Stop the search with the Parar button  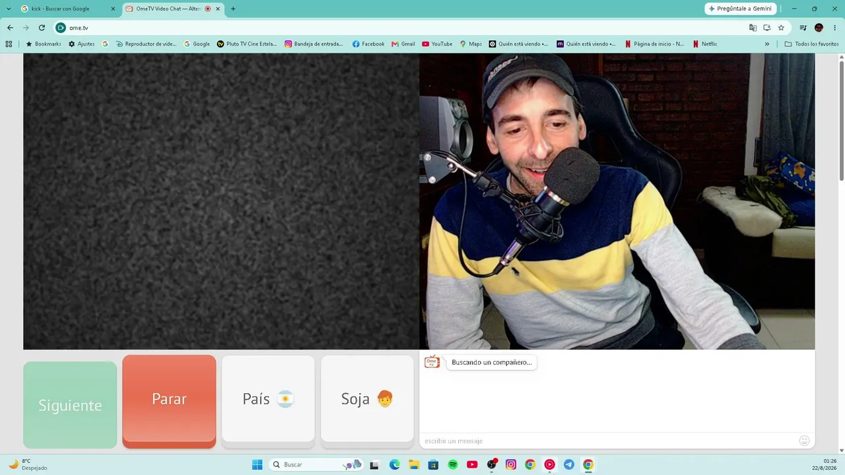(x=169, y=401)
